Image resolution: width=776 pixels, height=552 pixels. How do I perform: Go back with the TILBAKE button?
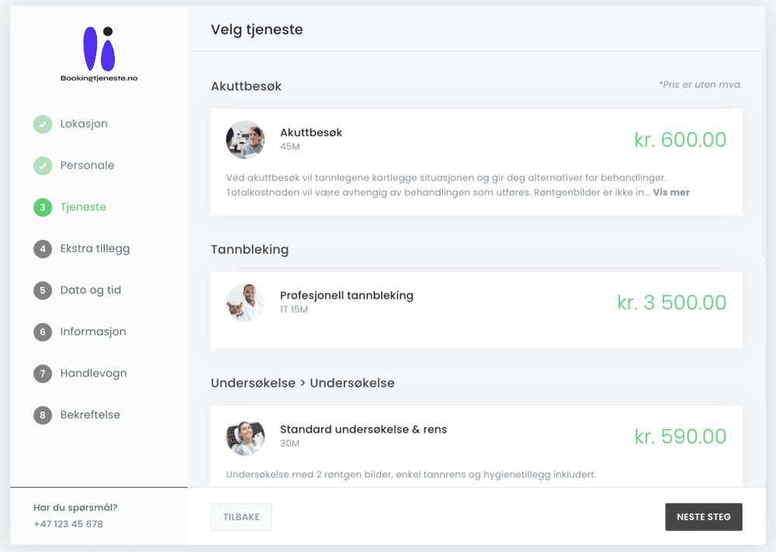pos(241,517)
